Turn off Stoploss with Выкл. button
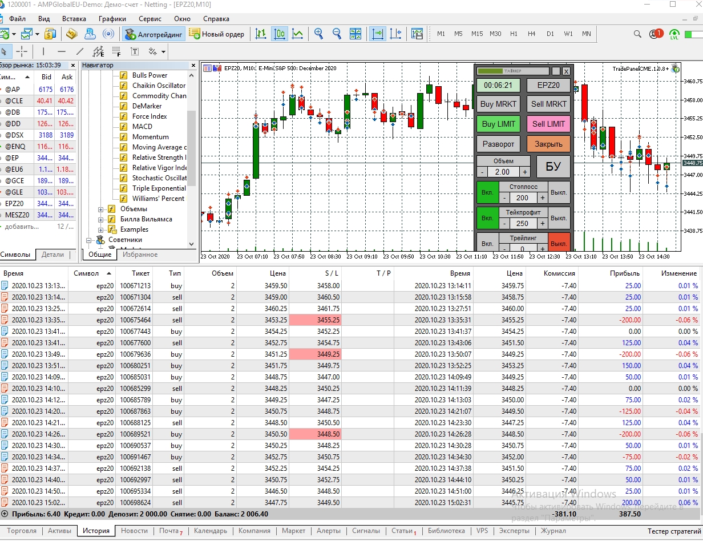Image resolution: width=703 pixels, height=541 pixels. coord(559,193)
